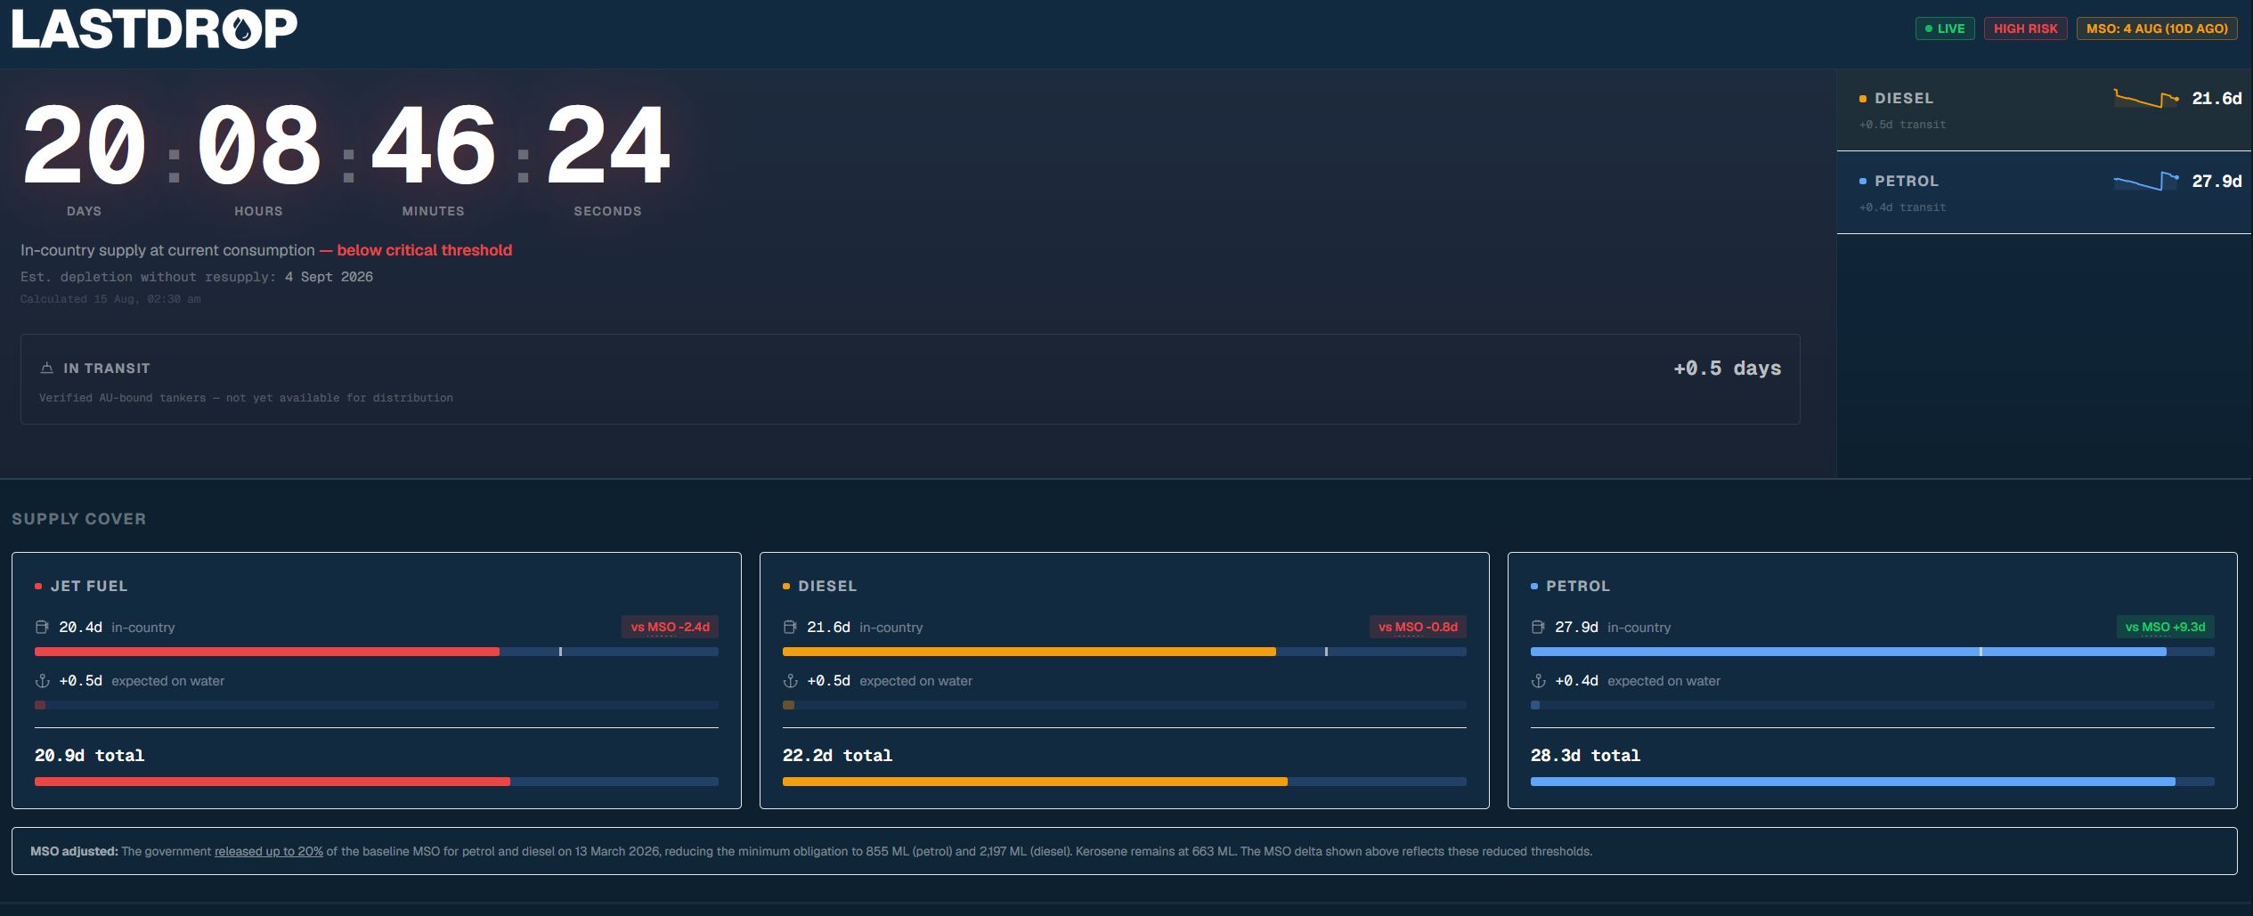This screenshot has height=916, width=2253.
Task: Click the '20.9d total' jet fuel figure
Action: coord(89,756)
